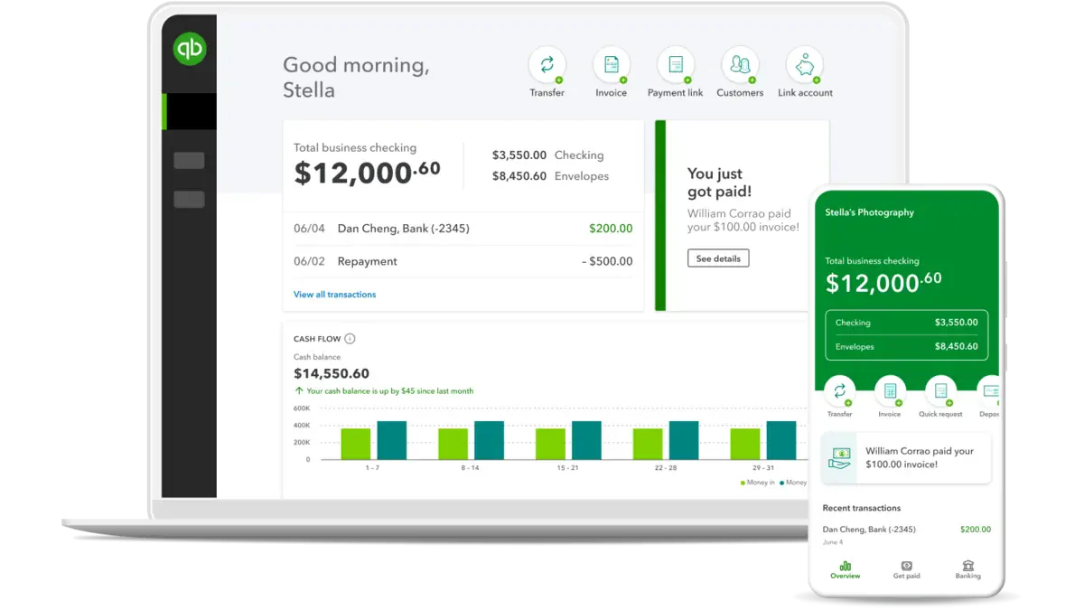
Task: Select the 06/02 Repayment transaction row
Action: 463,261
